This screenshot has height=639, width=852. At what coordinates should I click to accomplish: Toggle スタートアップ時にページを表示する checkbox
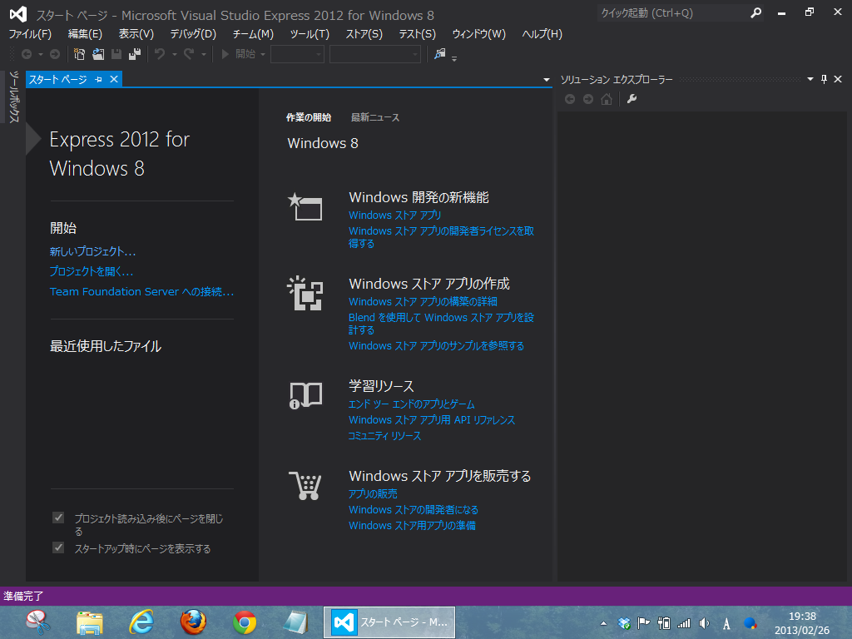[58, 547]
